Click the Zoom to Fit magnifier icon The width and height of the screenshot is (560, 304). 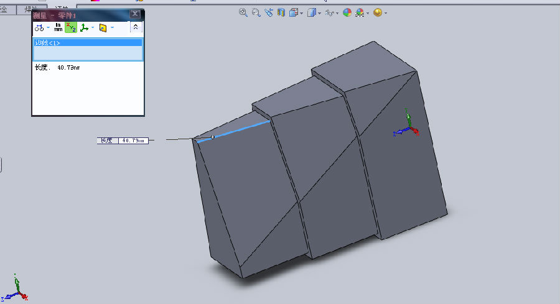[243, 12]
